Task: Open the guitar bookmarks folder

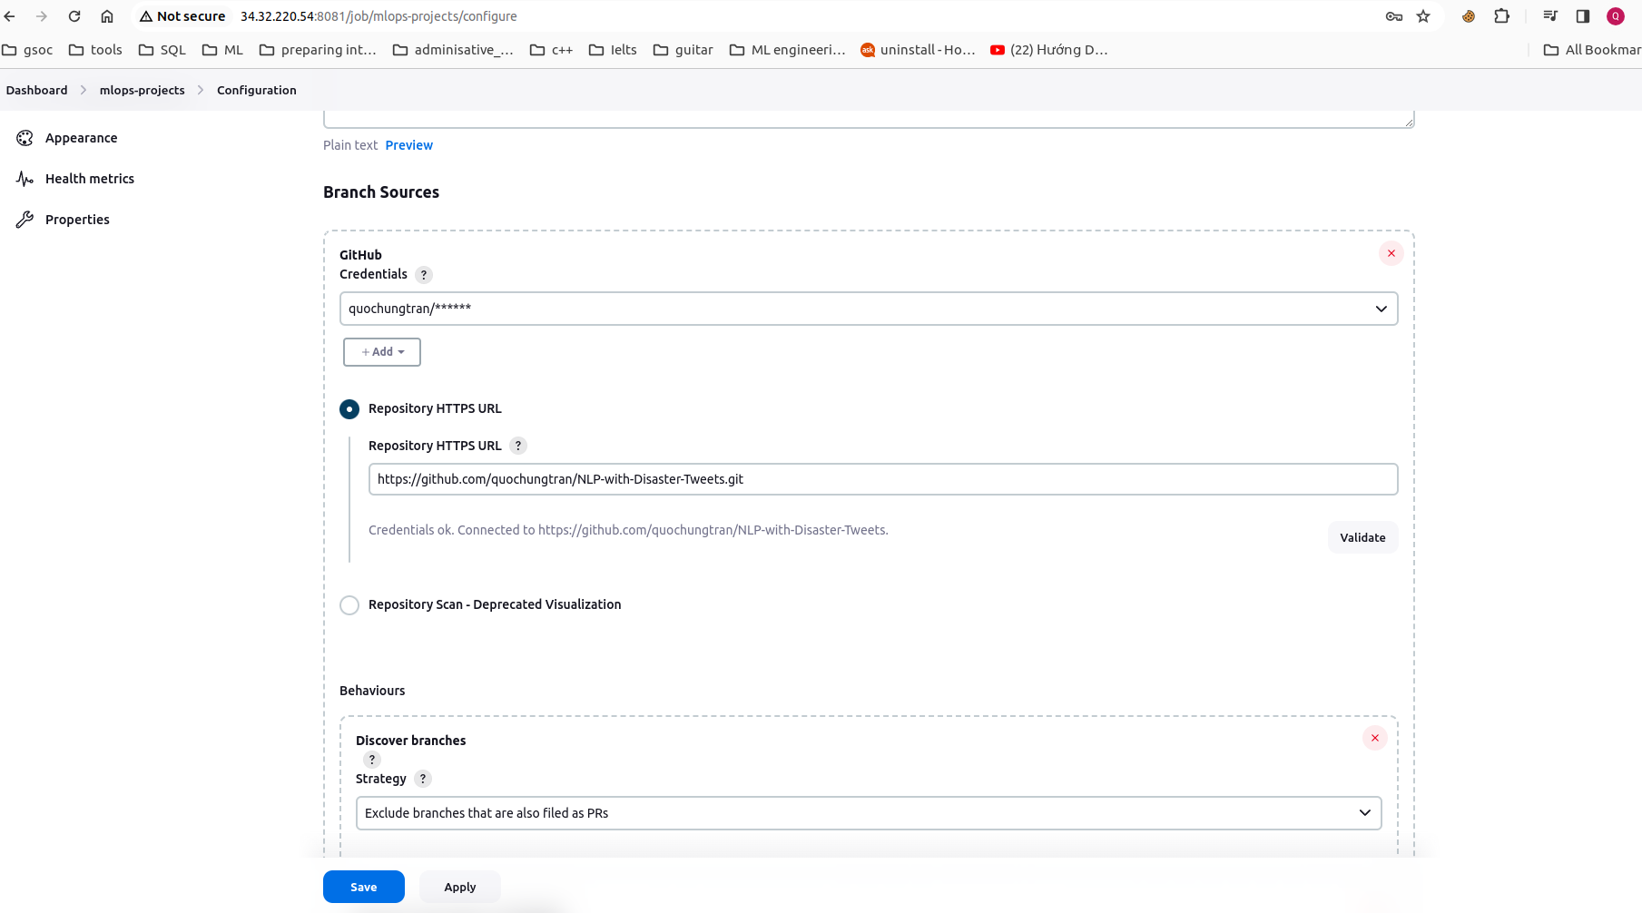Action: pos(683,50)
